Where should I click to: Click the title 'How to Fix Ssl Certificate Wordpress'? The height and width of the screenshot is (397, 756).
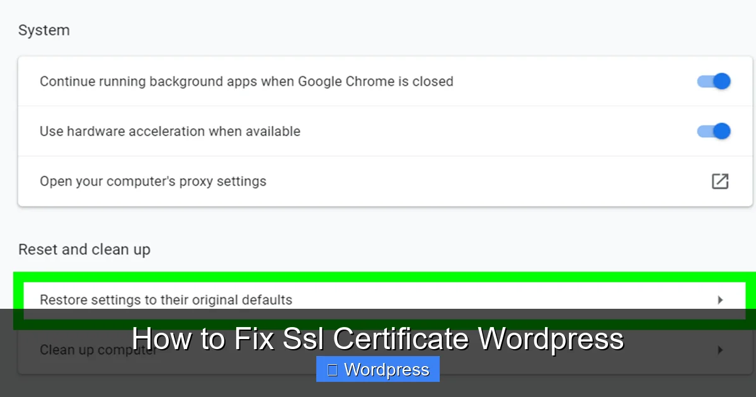click(377, 338)
